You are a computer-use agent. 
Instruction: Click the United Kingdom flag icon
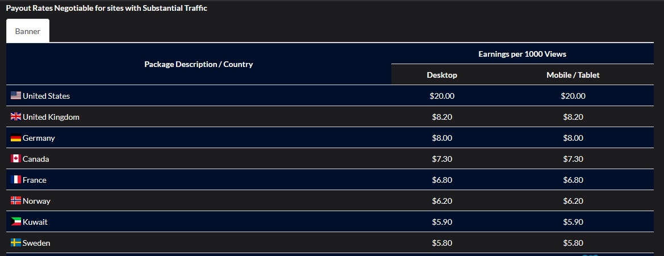[x=16, y=117]
